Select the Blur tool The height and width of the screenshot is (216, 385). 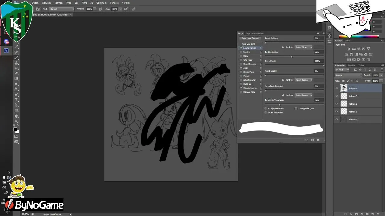(x=16, y=84)
